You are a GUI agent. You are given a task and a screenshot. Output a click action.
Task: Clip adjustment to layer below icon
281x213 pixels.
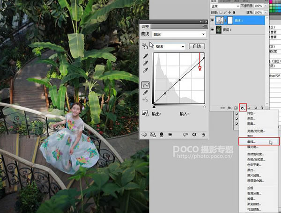(x=162, y=134)
